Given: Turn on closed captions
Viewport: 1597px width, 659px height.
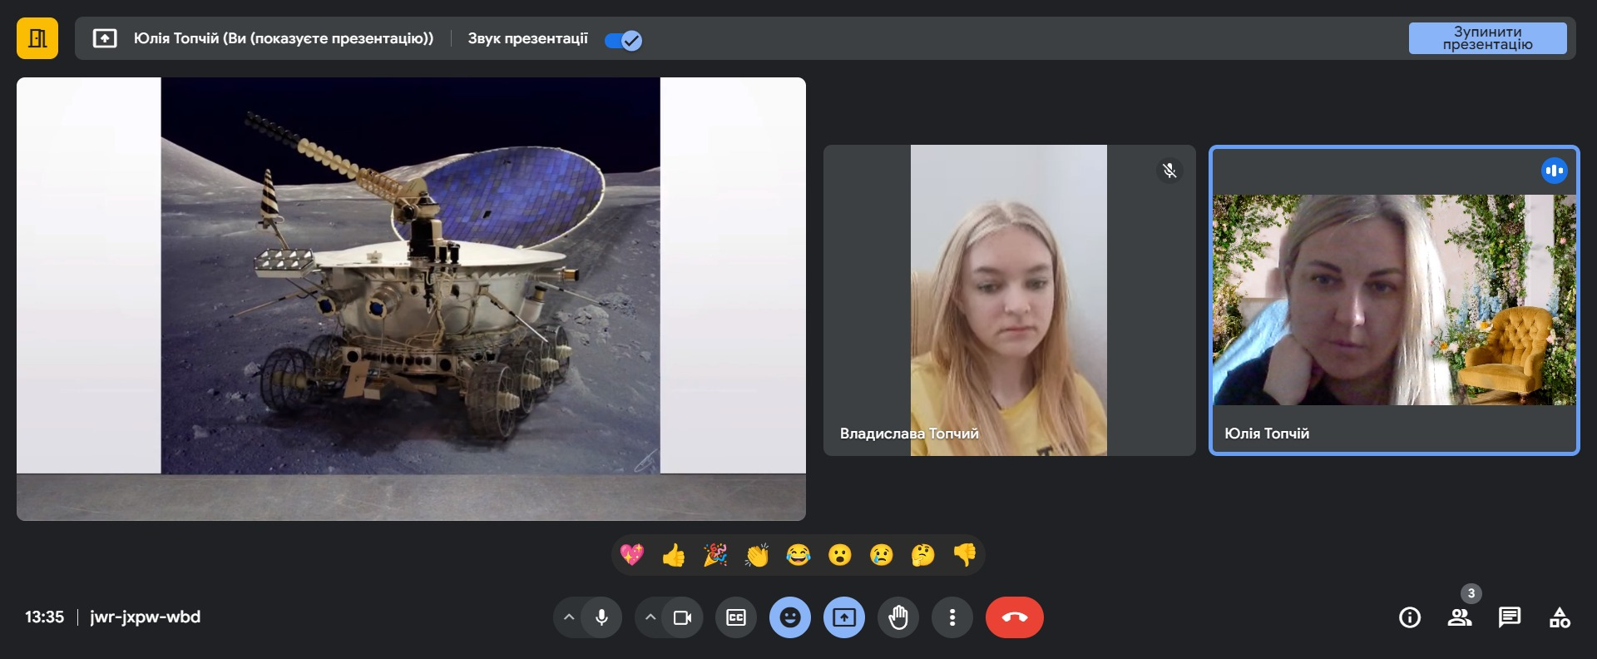Looking at the screenshot, I should (x=736, y=617).
